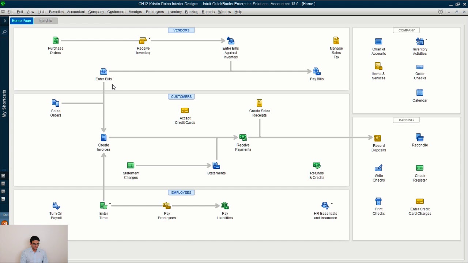Image resolution: width=468 pixels, height=263 pixels.
Task: Open Enter Bills Against Inventory
Action: [x=230, y=41]
